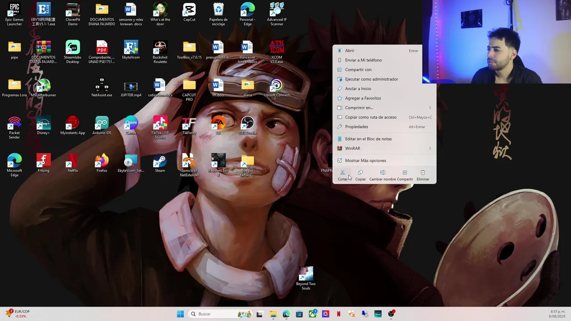Select the TikFinity desktop icon
The width and height of the screenshot is (571, 321).
[189, 126]
